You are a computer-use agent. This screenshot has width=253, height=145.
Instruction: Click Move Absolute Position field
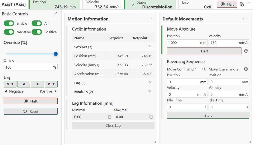tap(187, 43)
